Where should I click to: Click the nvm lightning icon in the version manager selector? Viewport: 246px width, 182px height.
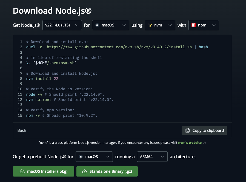click(x=150, y=25)
